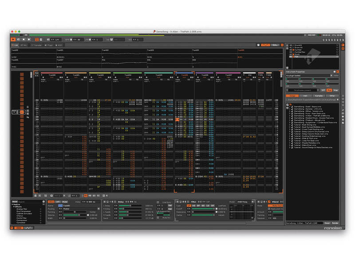Click the Stop playback button

[24, 39]
